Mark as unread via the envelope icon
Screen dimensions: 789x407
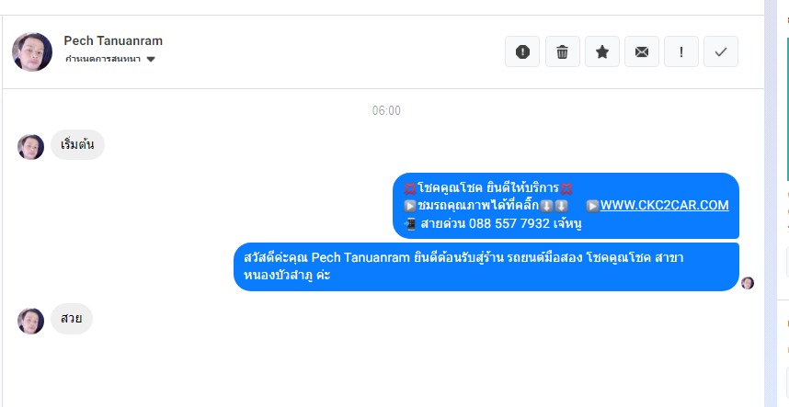[x=642, y=51]
